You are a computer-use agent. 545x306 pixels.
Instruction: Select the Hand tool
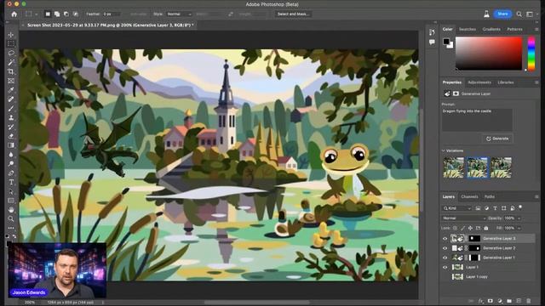click(11, 210)
